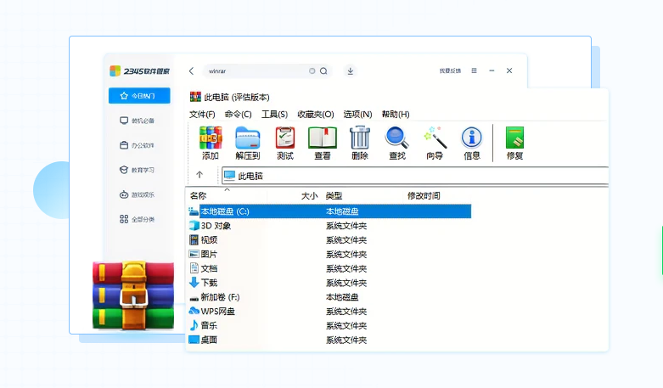Select the 3D 对象 folder row
The width and height of the screenshot is (663, 388).
[329, 226]
